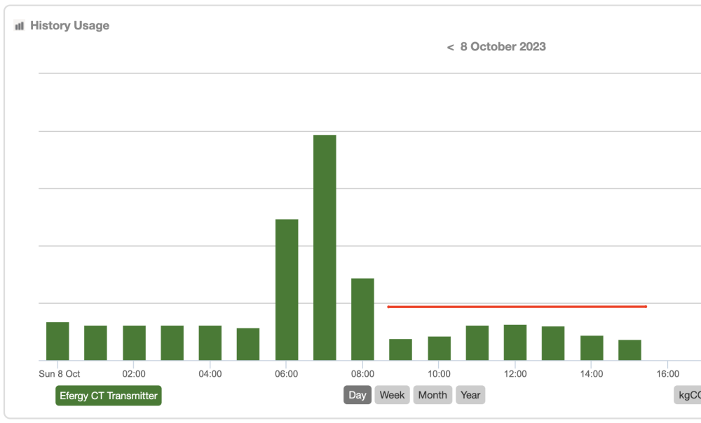
Task: Switch to the Week view tab
Action: [x=392, y=395]
